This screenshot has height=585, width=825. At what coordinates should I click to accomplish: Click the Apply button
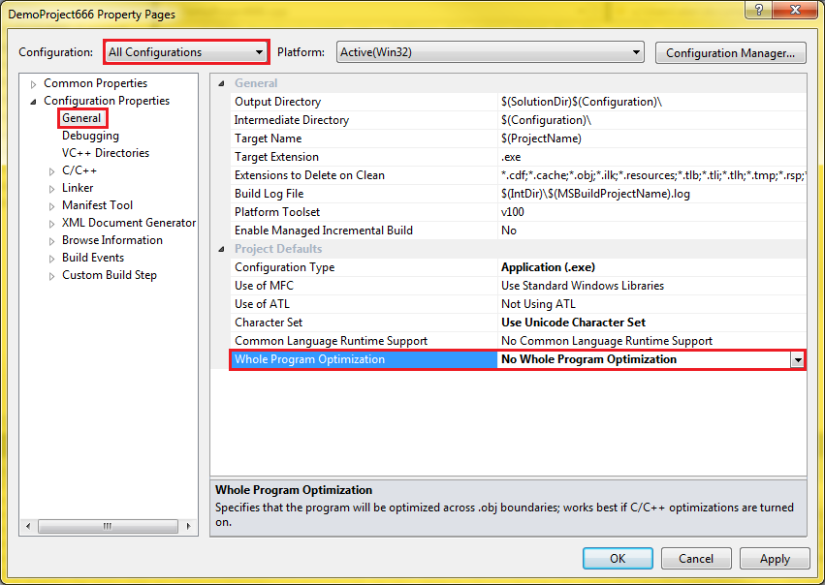point(774,559)
